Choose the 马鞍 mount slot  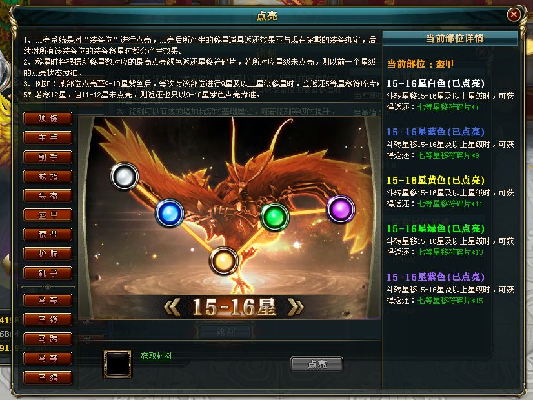48,300
